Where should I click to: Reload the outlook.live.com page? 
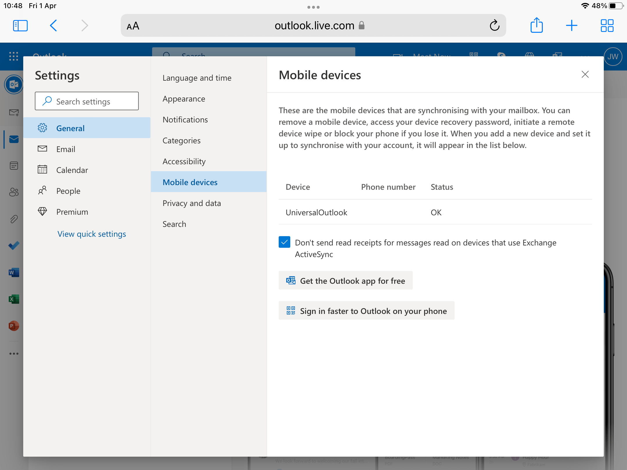point(495,26)
